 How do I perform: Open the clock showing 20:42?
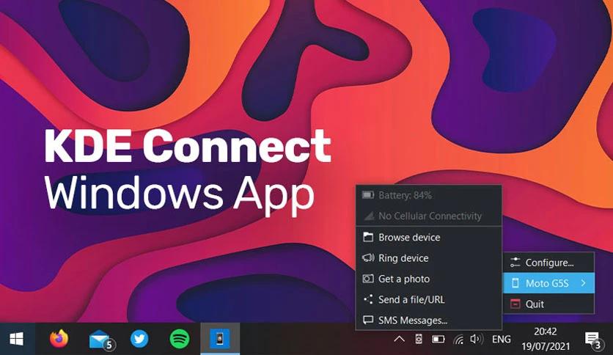546,332
